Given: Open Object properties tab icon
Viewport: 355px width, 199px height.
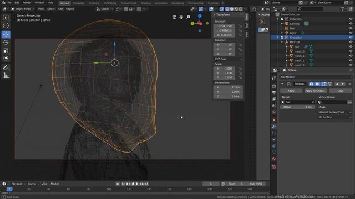Looking at the screenshot, I should tap(273, 120).
